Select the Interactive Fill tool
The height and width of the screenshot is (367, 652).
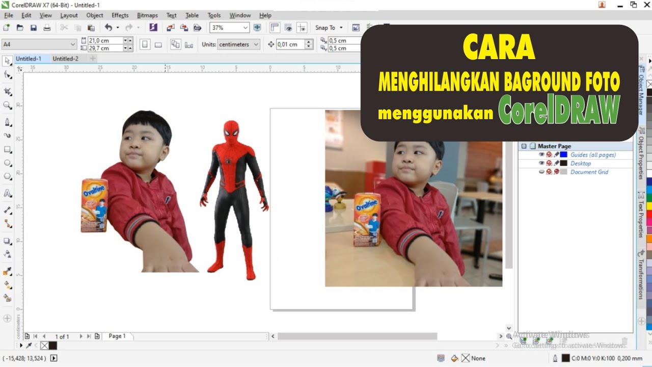[x=8, y=284]
